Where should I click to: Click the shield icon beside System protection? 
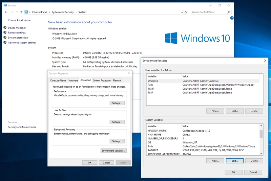click(x=5, y=38)
